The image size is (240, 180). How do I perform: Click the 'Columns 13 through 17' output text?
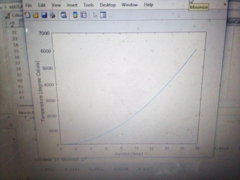pyautogui.click(x=60, y=159)
